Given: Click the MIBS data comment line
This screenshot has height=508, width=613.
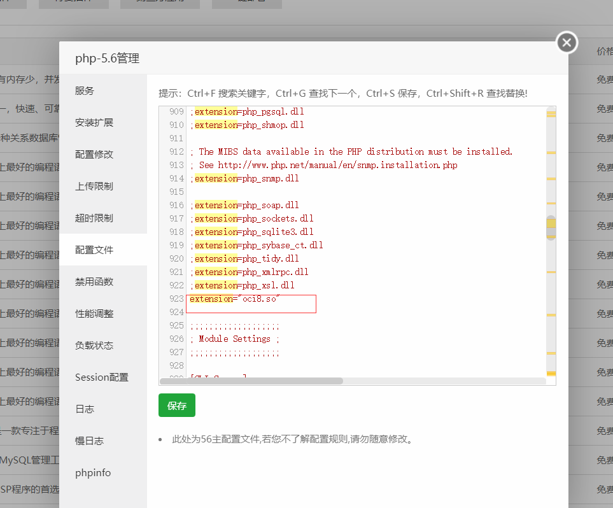Looking at the screenshot, I should tap(351, 152).
